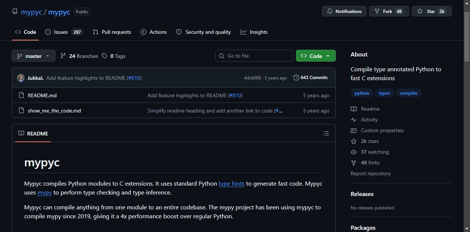Open the Actions tab play icon
470x232 pixels.
[144, 32]
